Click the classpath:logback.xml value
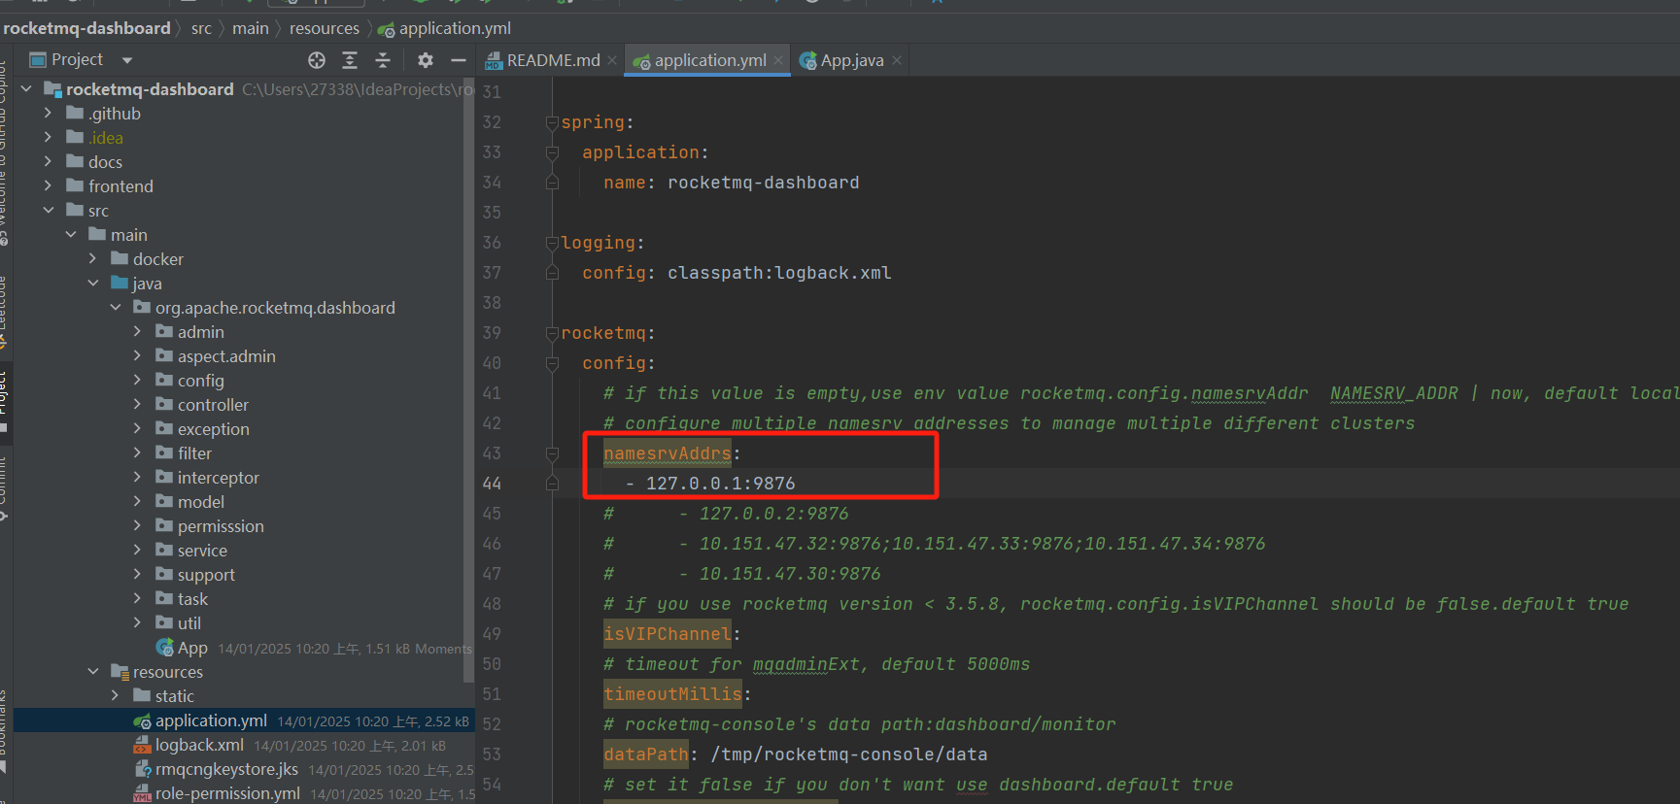Screen dimensions: 1680x804 pos(779,273)
